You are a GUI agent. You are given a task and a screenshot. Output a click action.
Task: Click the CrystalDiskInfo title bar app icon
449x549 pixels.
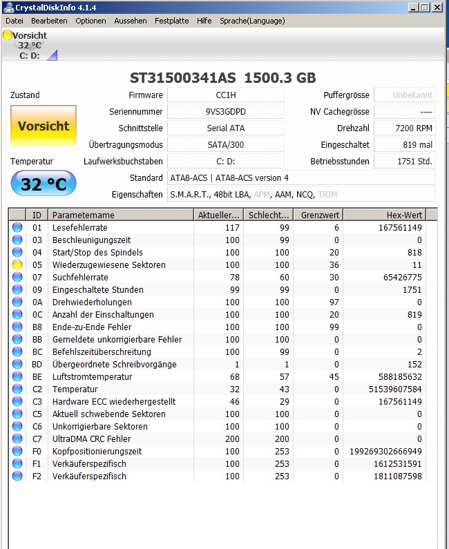click(x=8, y=8)
